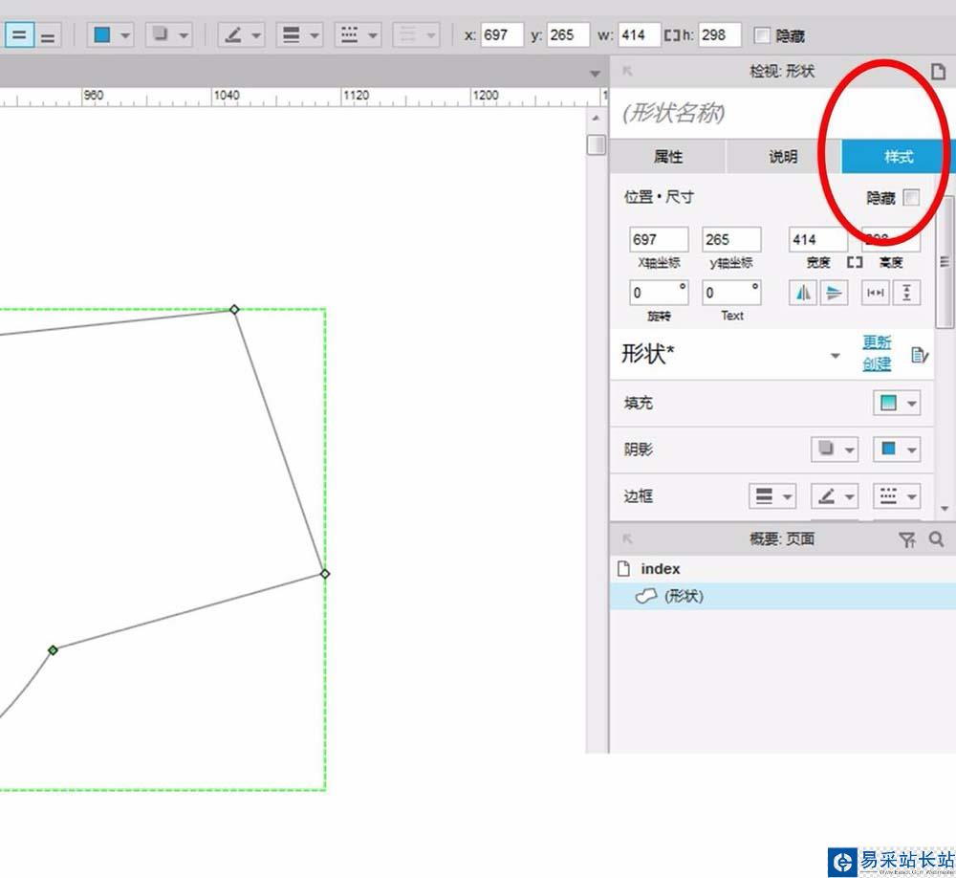Click the toolbar width field showing 414
Screen dimensions: 956x878
tap(639, 34)
